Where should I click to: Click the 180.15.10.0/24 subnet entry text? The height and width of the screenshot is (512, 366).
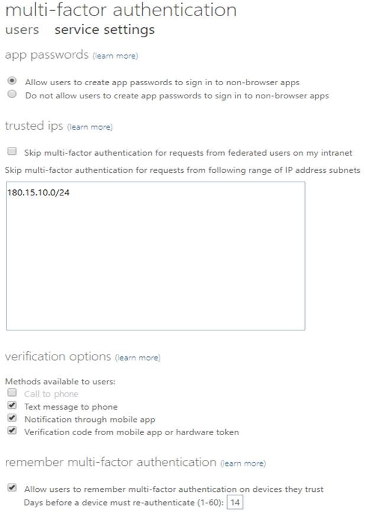pyautogui.click(x=38, y=192)
